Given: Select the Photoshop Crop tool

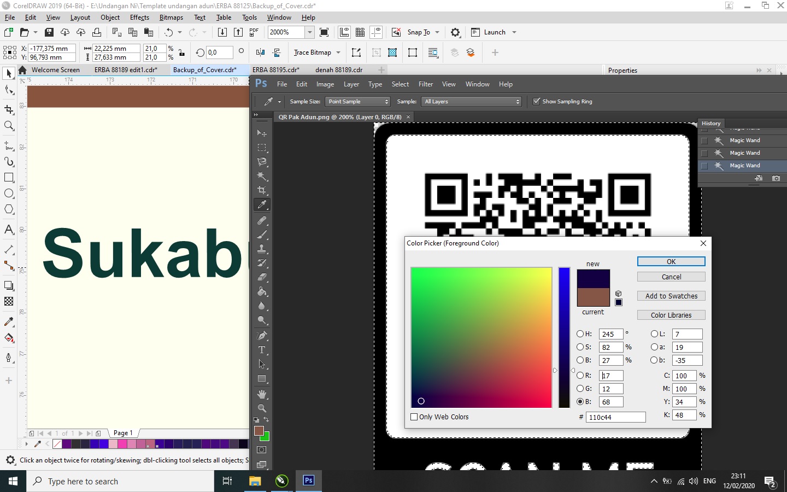Looking at the screenshot, I should pos(262,190).
